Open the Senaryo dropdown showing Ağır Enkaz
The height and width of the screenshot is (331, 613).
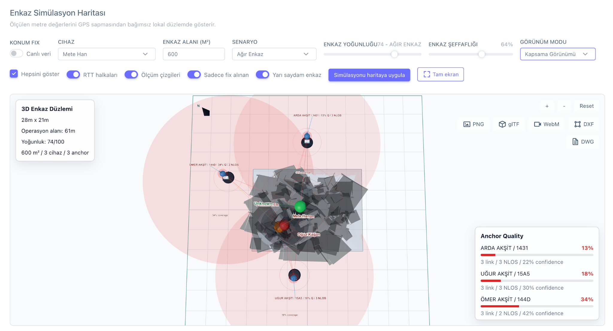click(274, 54)
